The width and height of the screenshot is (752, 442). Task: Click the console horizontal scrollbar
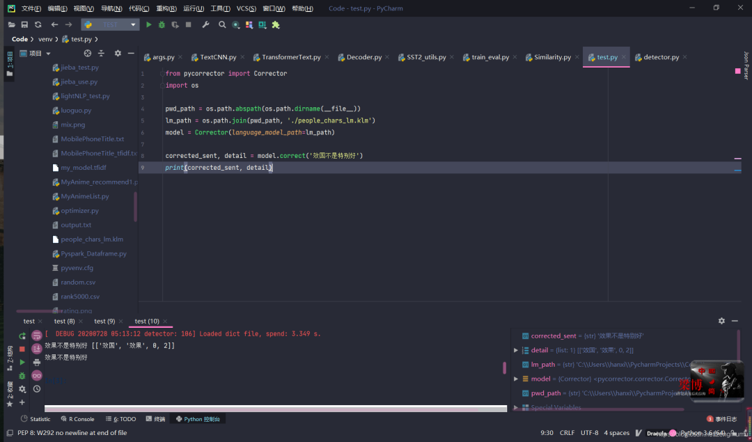(x=276, y=409)
